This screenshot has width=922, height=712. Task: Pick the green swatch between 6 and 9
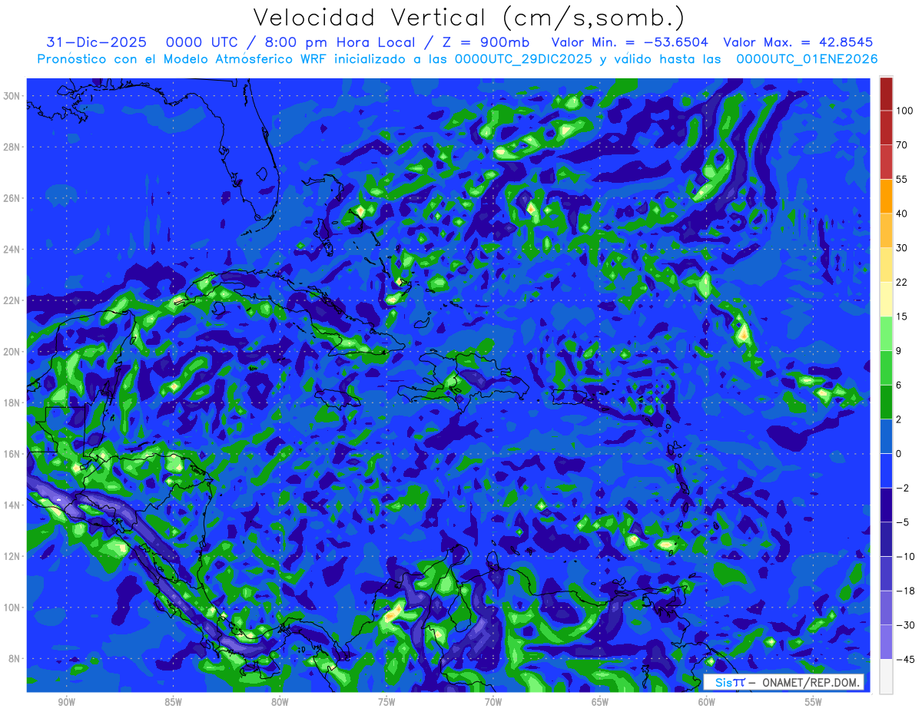point(886,368)
